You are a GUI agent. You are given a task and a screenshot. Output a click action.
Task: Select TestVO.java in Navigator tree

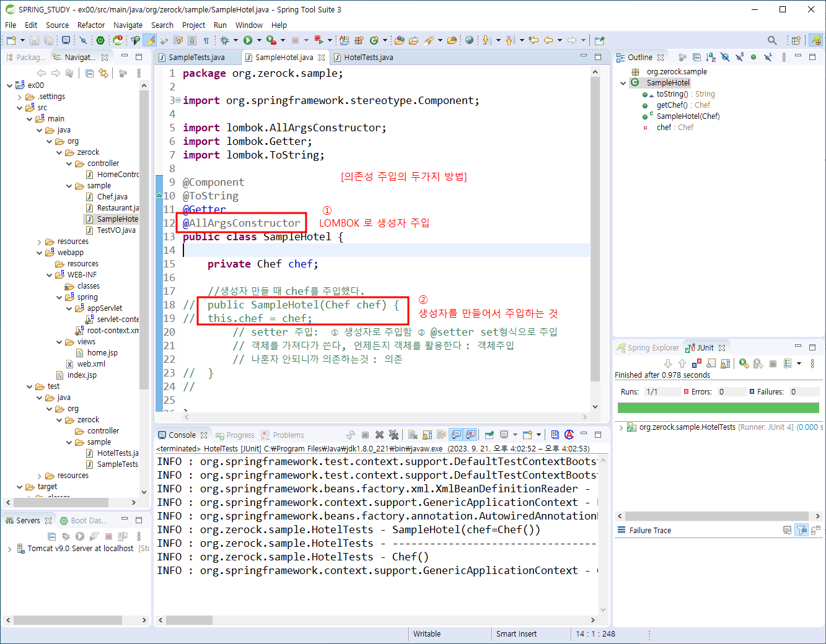[116, 230]
